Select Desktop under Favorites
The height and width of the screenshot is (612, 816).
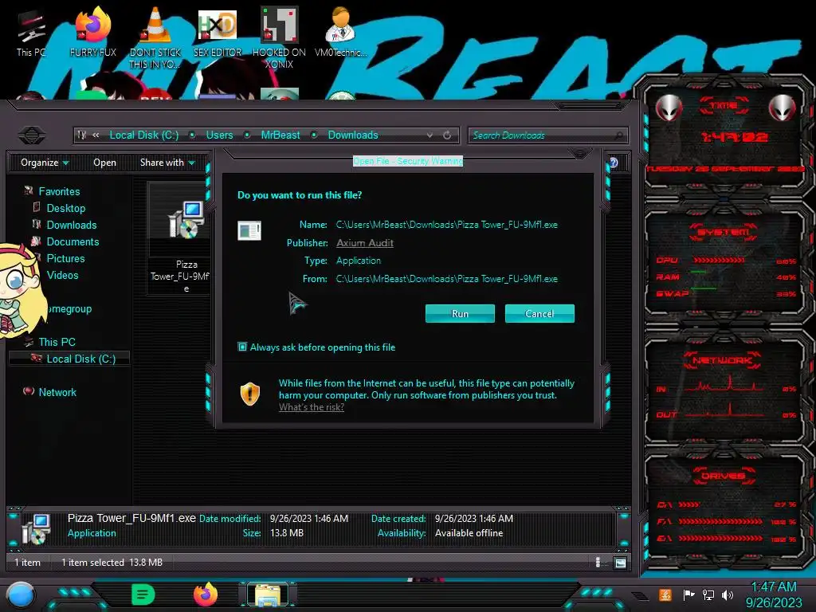pyautogui.click(x=66, y=208)
